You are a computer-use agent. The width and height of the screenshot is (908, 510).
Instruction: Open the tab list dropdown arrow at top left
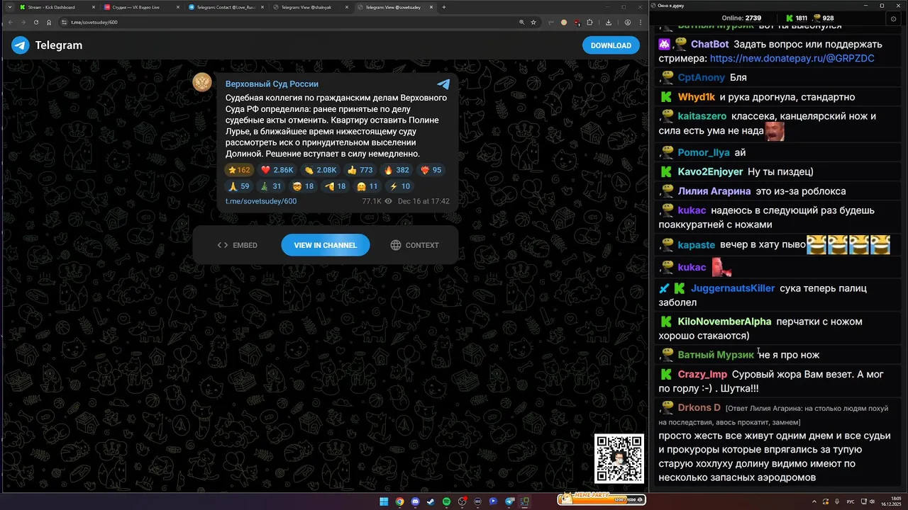(x=9, y=7)
